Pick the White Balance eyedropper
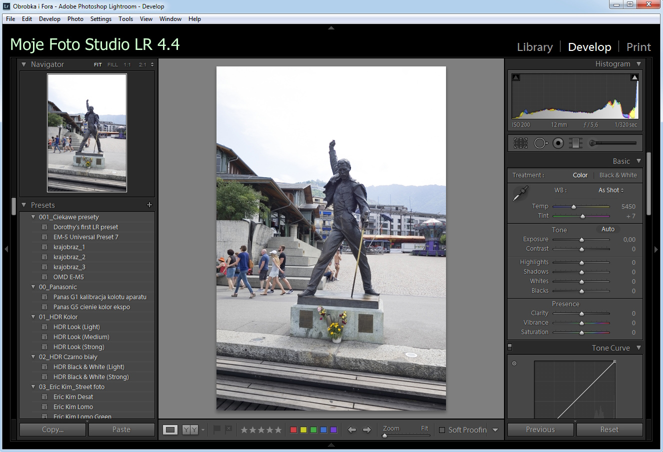The width and height of the screenshot is (663, 452). click(520, 193)
